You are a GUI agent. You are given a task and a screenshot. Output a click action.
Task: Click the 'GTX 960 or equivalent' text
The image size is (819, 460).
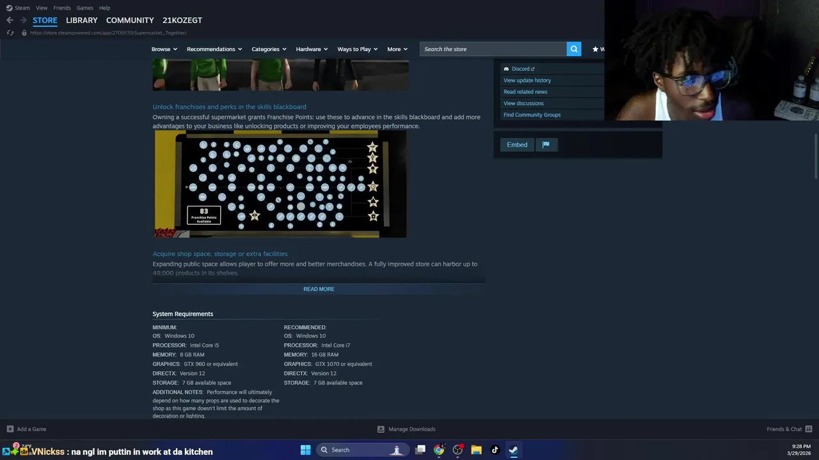[211, 364]
